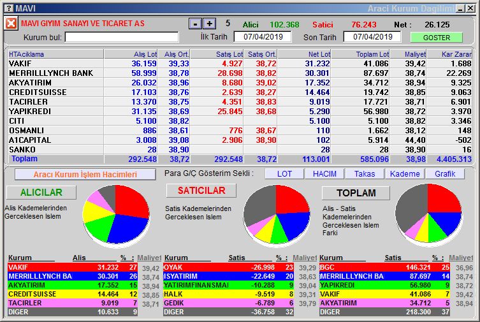480x322 pixels.
Task: Click the Toplam summary row label
Action: pos(24,159)
